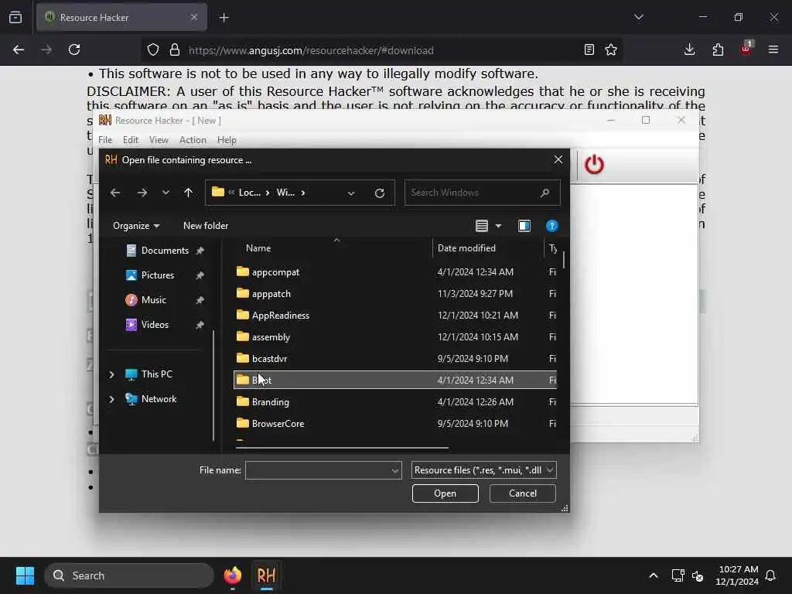Bookmark this page with star icon

point(611,50)
